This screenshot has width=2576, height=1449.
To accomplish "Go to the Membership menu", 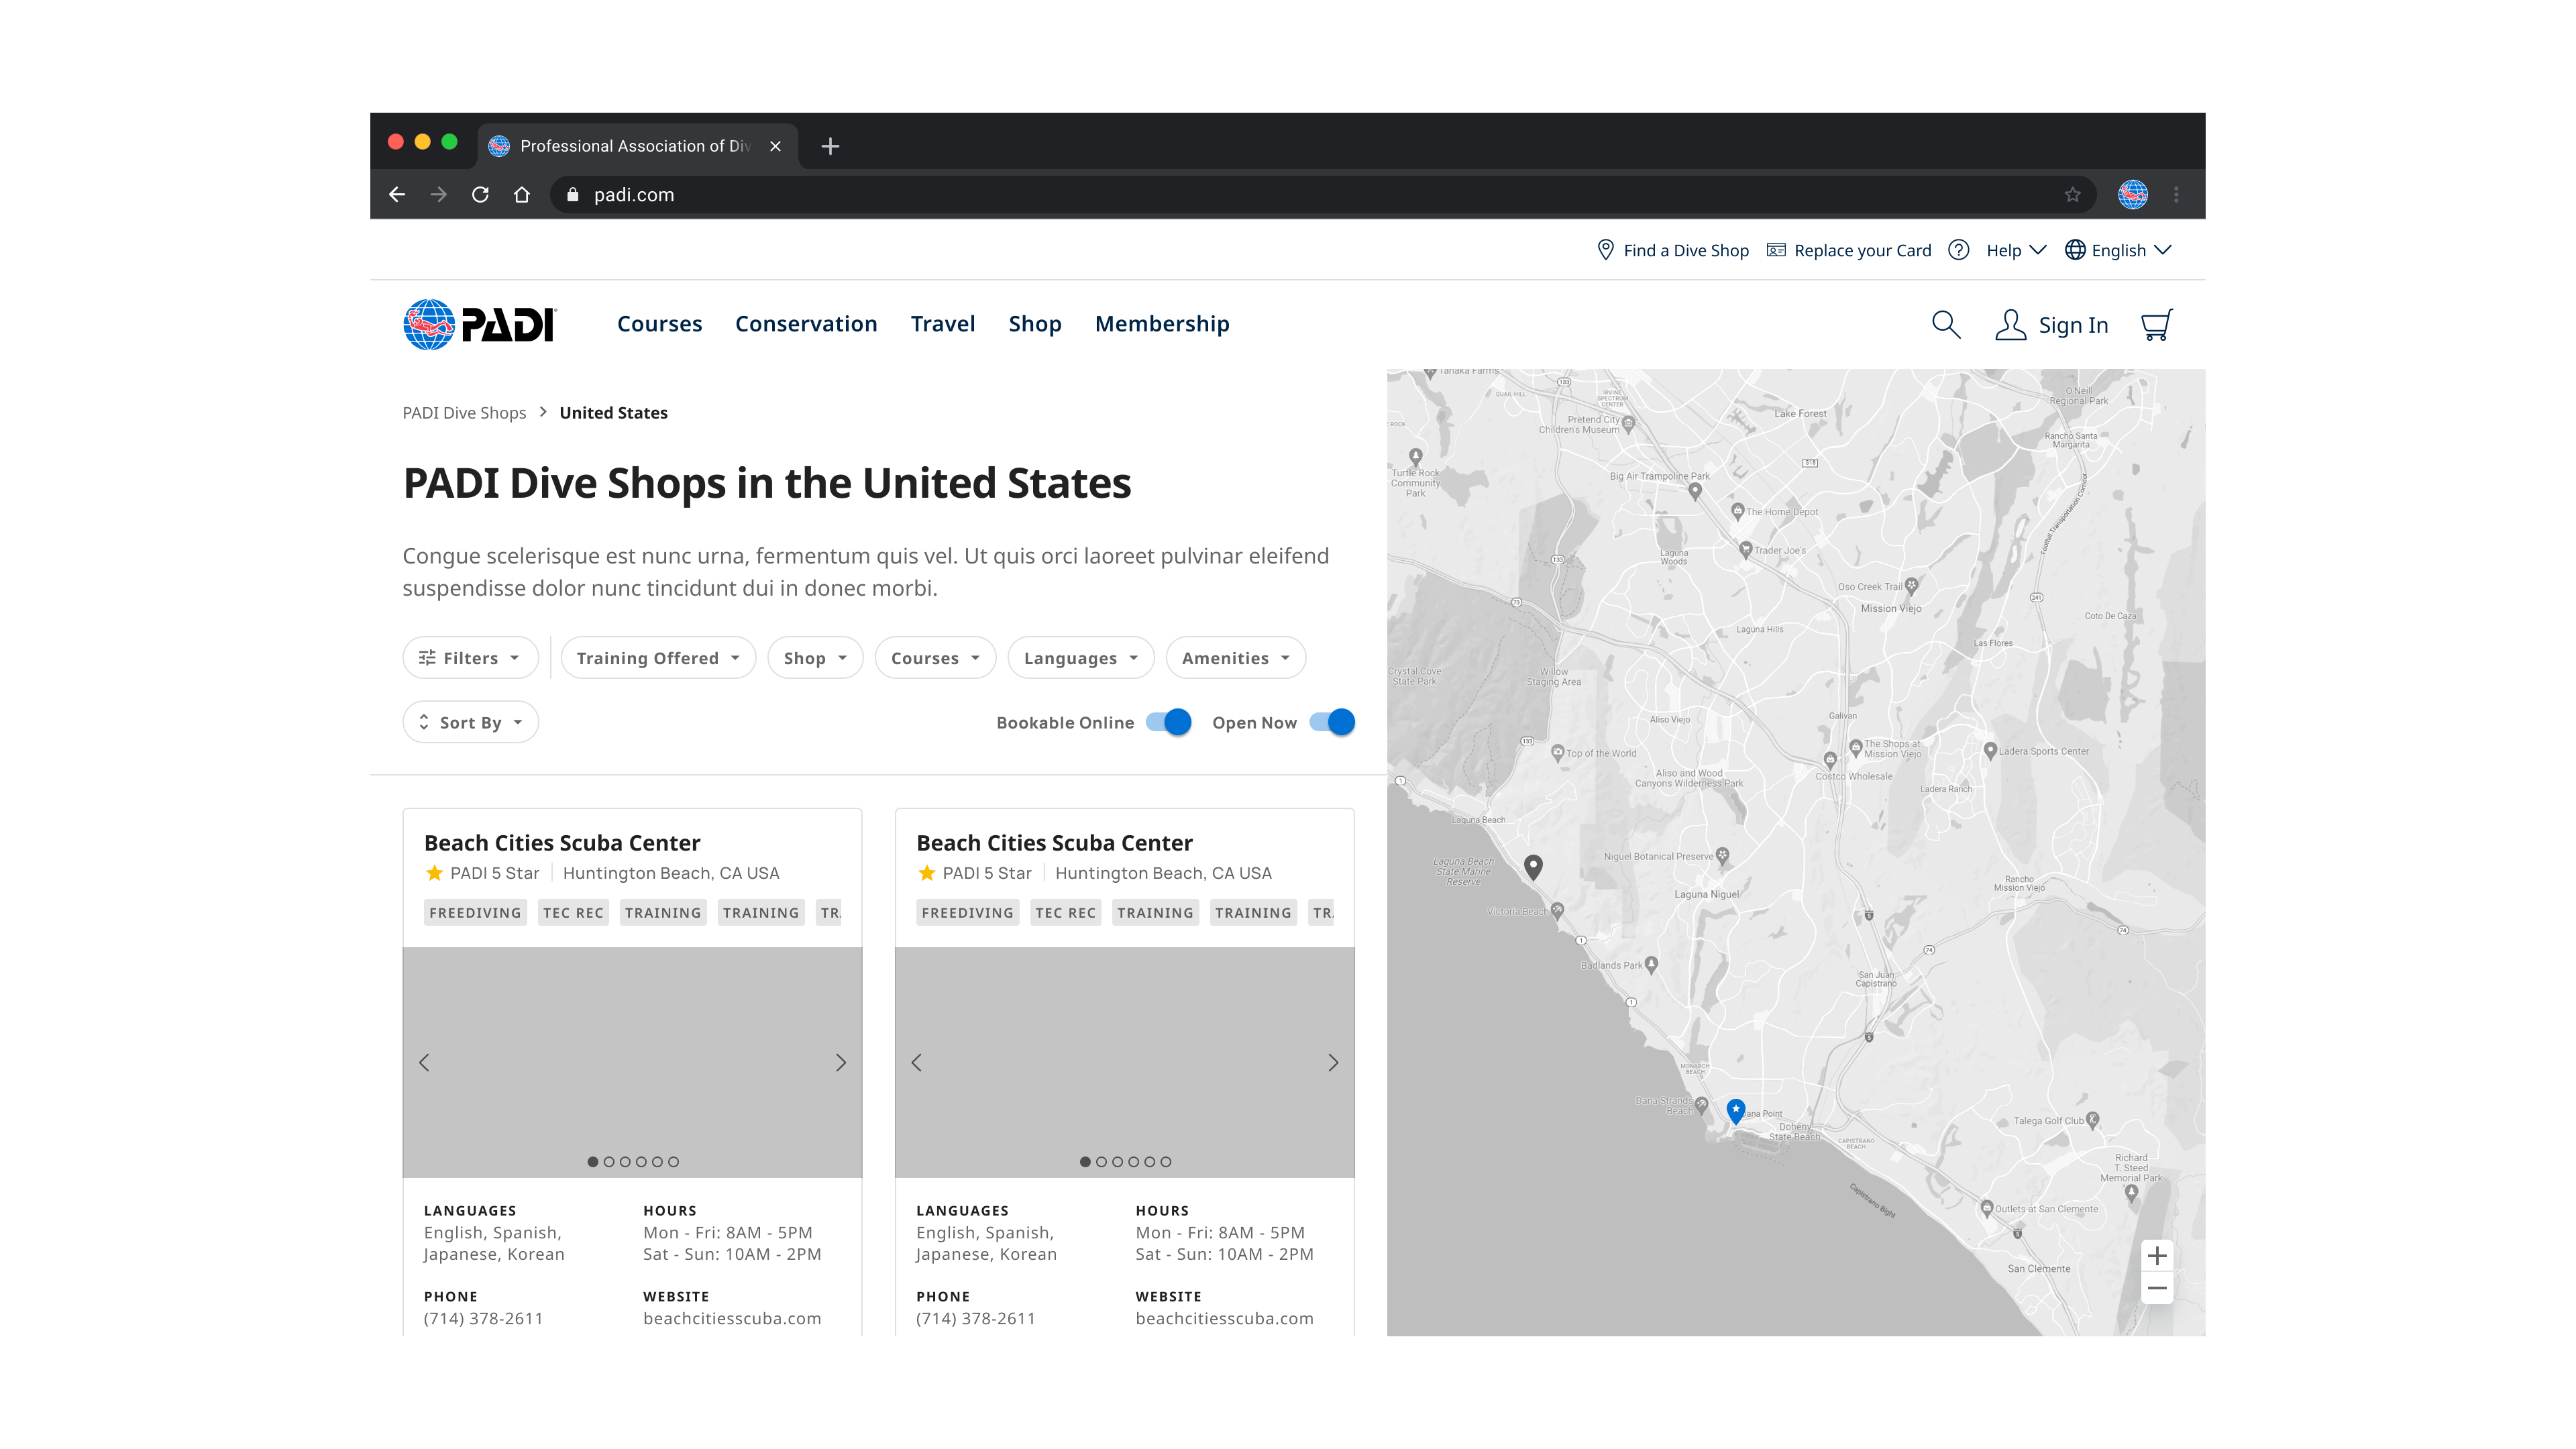I will pos(1162,324).
